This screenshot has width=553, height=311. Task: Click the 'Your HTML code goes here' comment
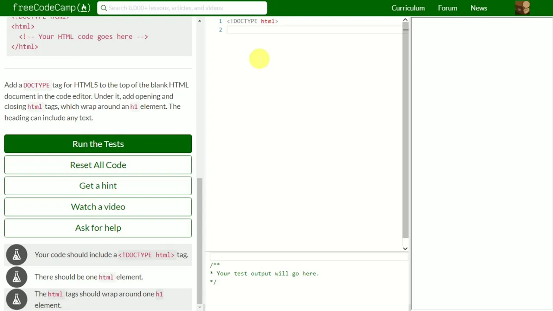pyautogui.click(x=83, y=37)
